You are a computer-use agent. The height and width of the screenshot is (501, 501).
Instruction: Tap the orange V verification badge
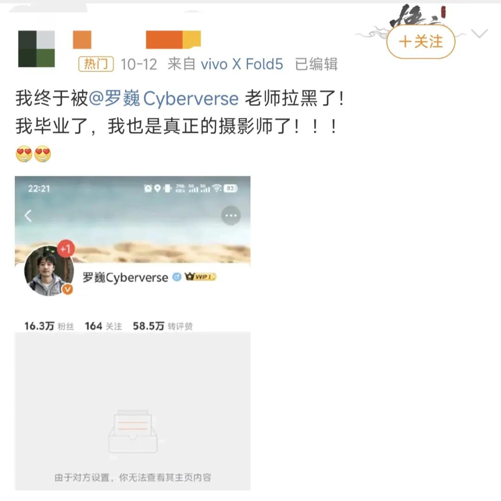(67, 289)
